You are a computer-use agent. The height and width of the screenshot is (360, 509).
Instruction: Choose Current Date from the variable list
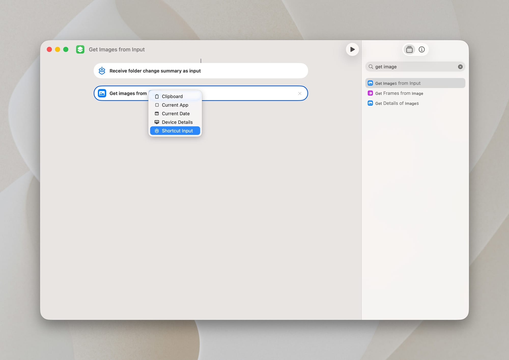point(176,113)
